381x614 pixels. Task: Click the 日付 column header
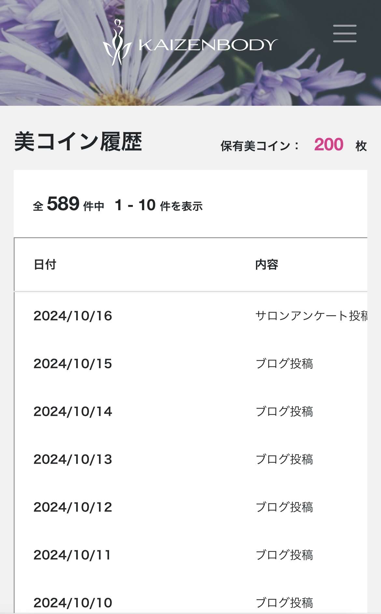(x=45, y=265)
